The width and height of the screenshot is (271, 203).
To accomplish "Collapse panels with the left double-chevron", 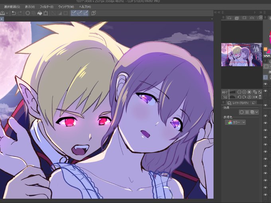I will 215,12.
